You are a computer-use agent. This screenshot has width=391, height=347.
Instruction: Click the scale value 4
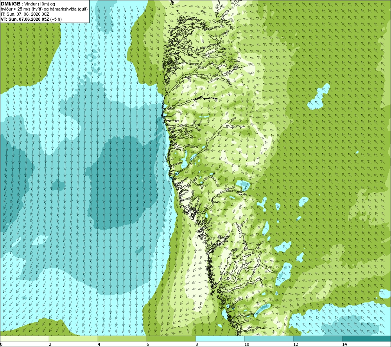99,344
